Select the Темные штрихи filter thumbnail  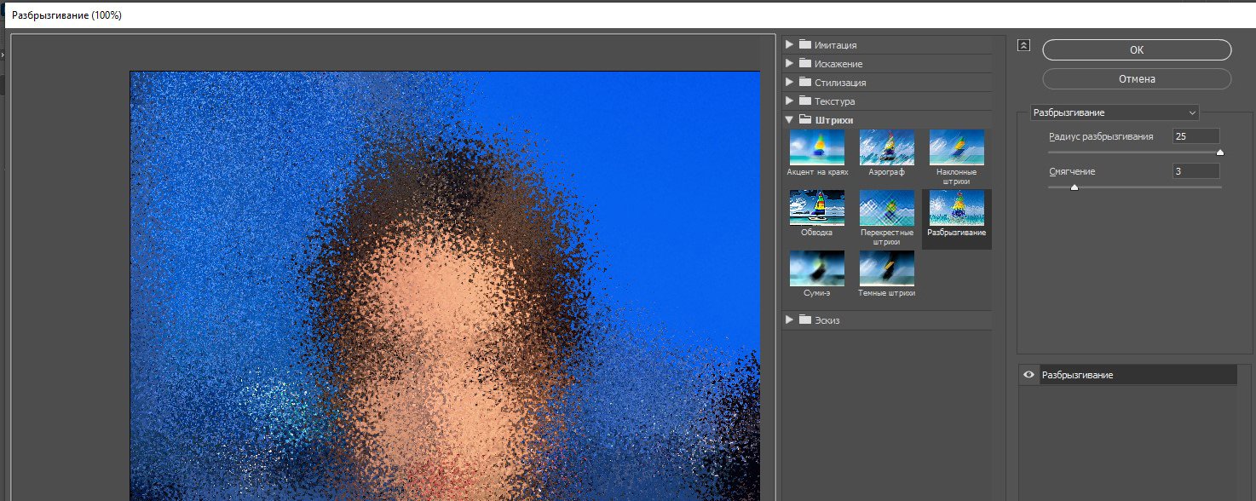[x=886, y=268]
